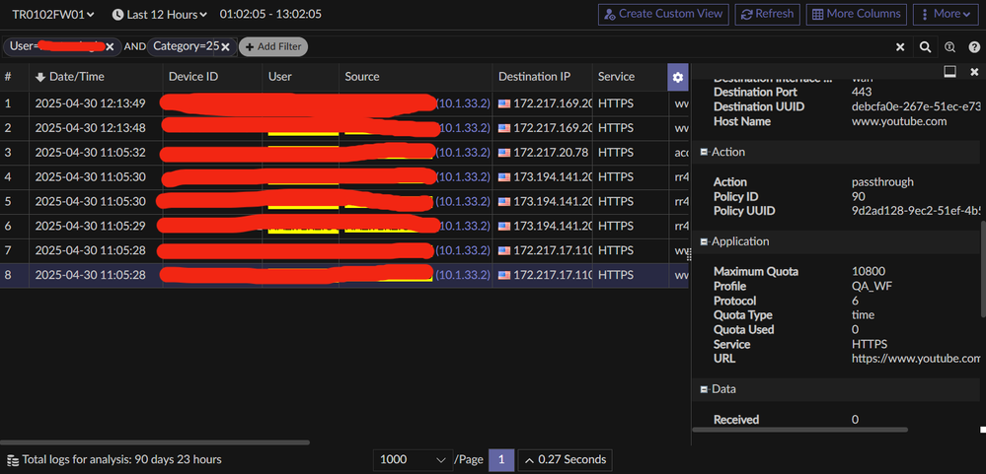
Task: Click source IP link in row 5
Action: 463,202
